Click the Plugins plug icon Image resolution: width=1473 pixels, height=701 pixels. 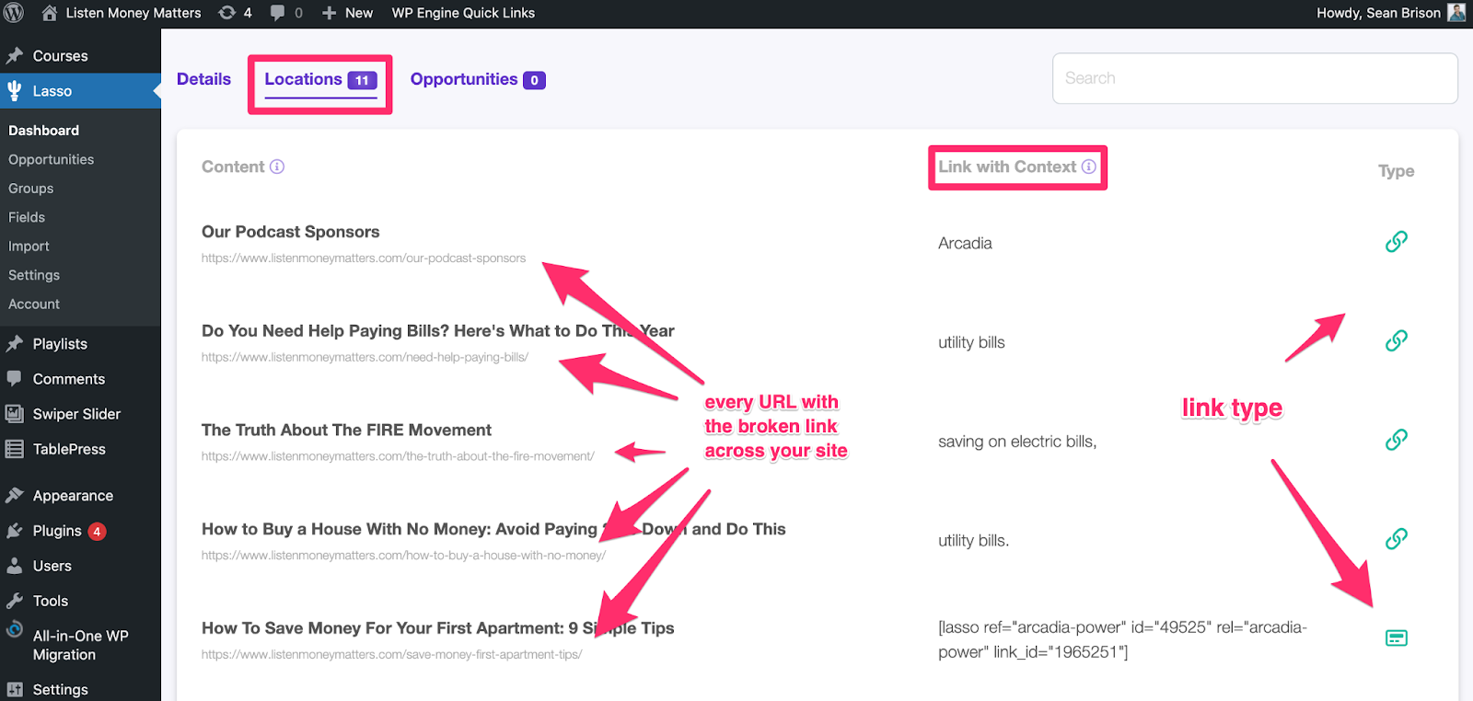14,531
